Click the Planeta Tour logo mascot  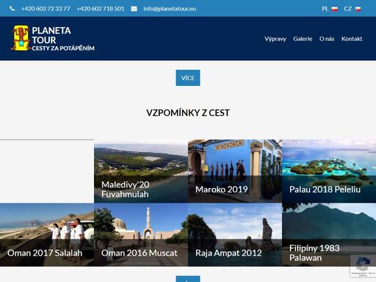[x=21, y=38]
